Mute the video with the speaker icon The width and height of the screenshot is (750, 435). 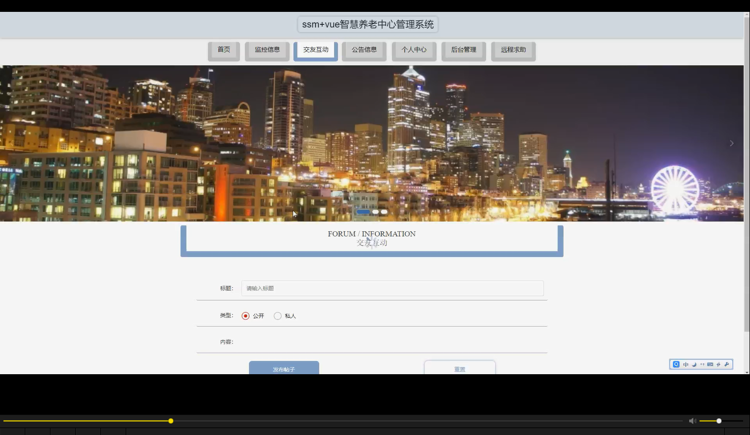click(x=692, y=421)
